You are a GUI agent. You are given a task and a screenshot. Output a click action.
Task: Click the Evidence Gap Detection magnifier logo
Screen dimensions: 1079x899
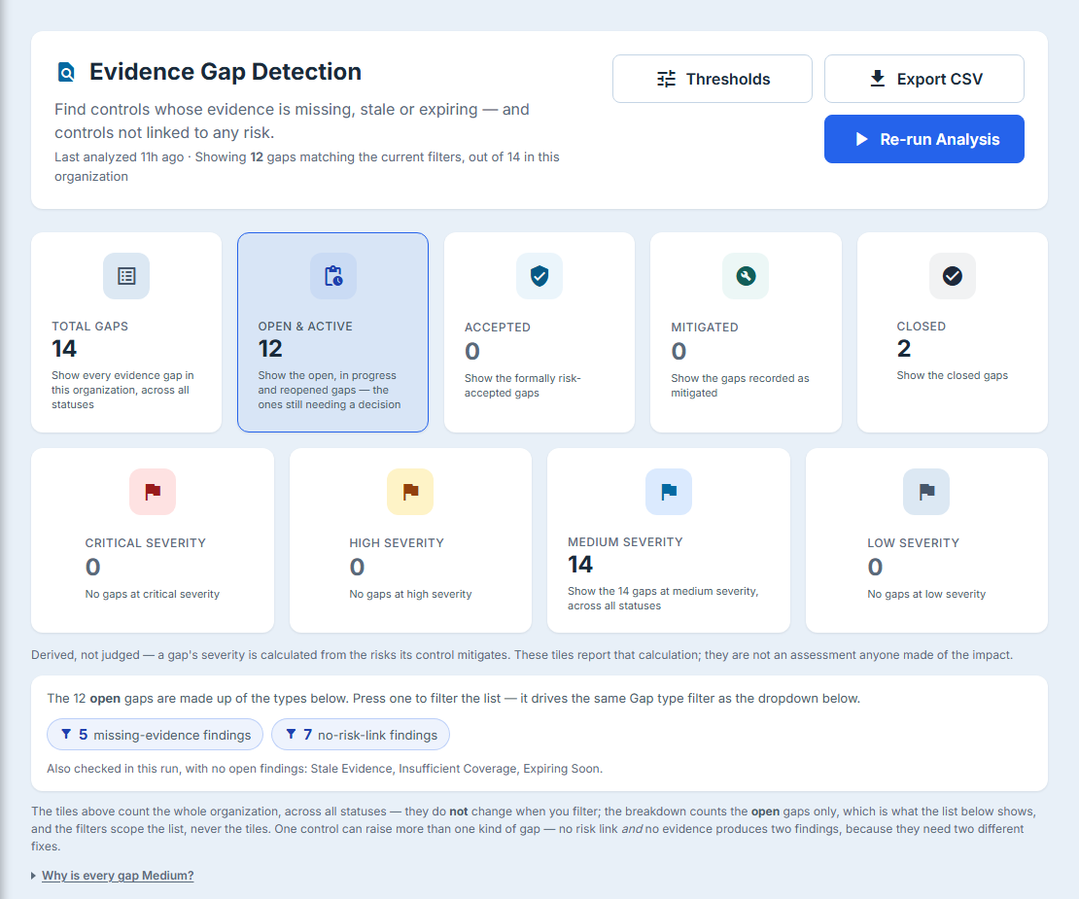pos(66,72)
